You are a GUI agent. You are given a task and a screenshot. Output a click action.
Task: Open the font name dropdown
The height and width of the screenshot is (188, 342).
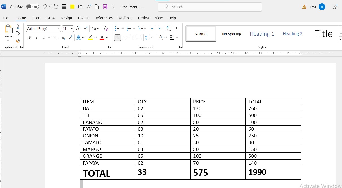point(59,29)
